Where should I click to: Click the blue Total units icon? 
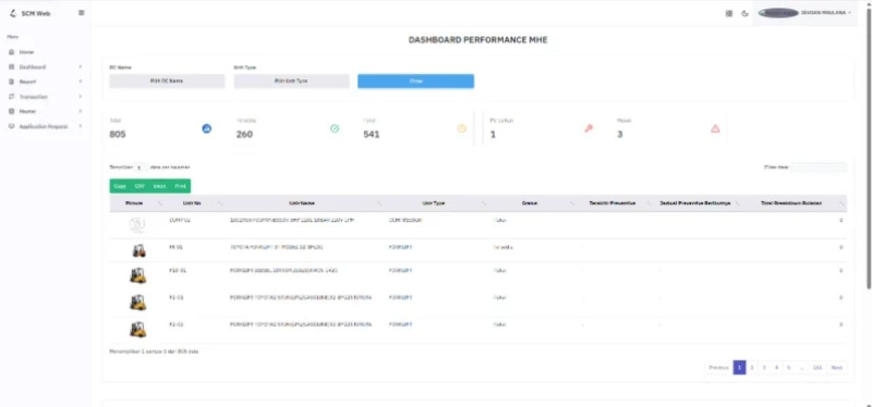[207, 128]
